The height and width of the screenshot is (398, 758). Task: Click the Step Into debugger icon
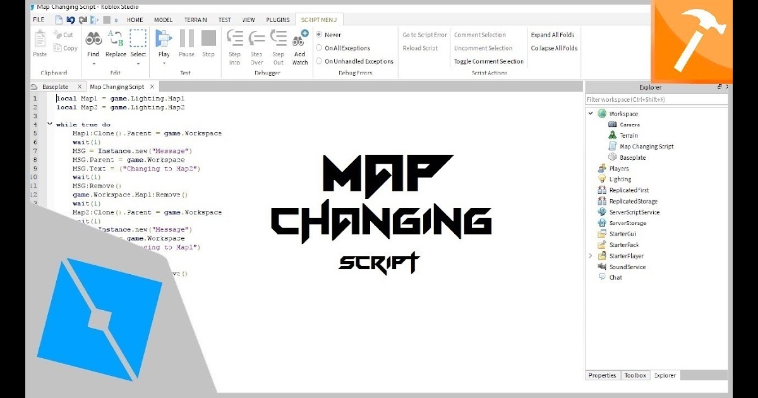(x=235, y=39)
